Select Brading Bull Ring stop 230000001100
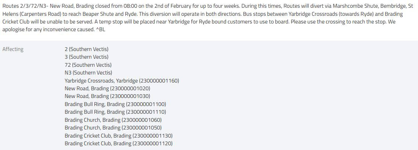 [115, 104]
